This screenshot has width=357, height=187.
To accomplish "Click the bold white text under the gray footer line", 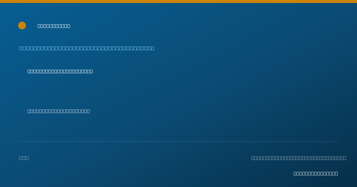I will point(316,173).
